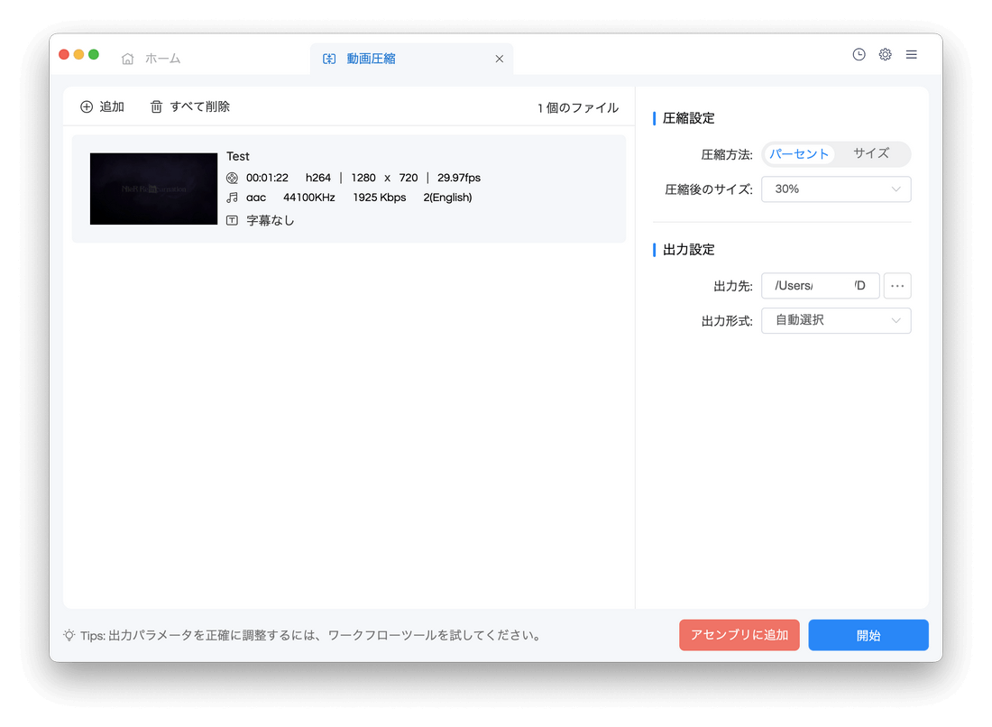Open the 出力形式 自動選択 dropdown

pos(836,321)
